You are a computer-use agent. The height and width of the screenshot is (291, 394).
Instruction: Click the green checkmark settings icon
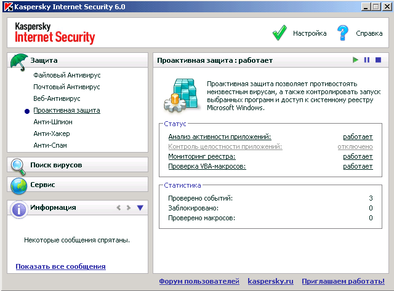[280, 33]
